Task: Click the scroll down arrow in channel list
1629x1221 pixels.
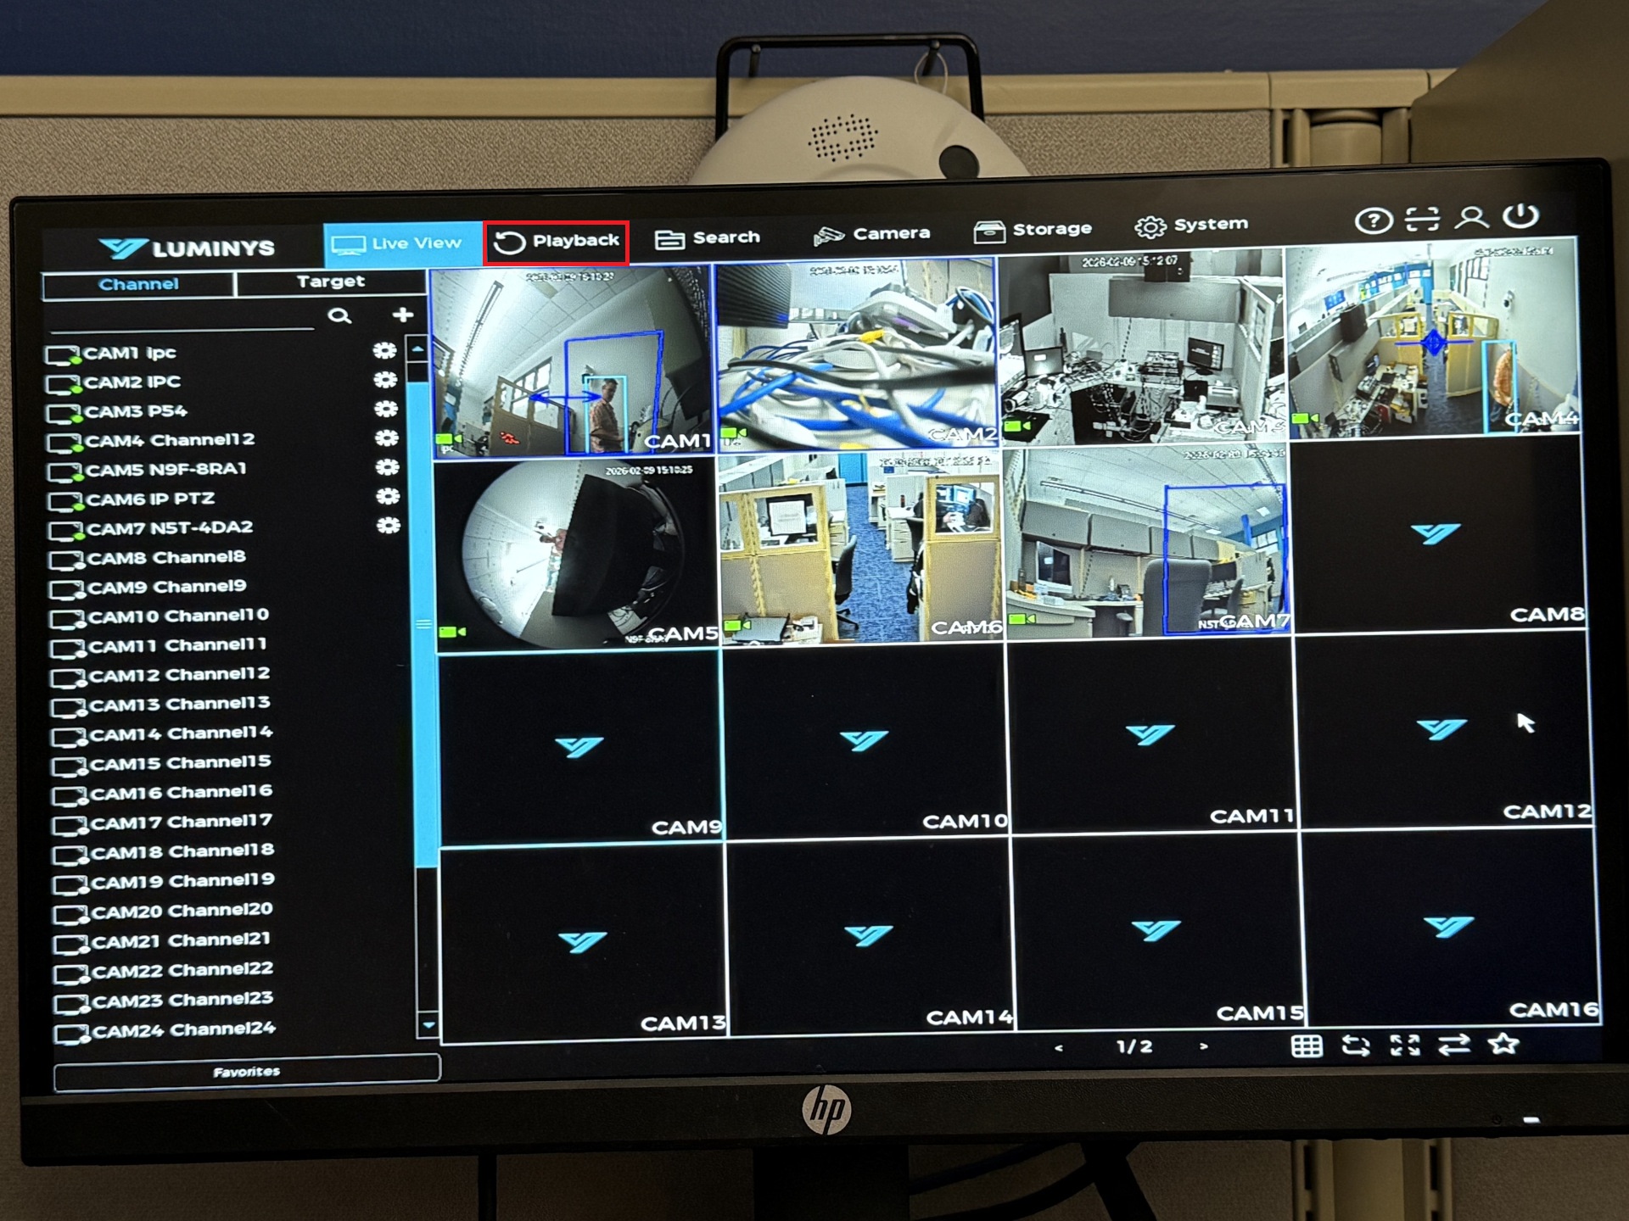Action: pyautogui.click(x=428, y=1025)
